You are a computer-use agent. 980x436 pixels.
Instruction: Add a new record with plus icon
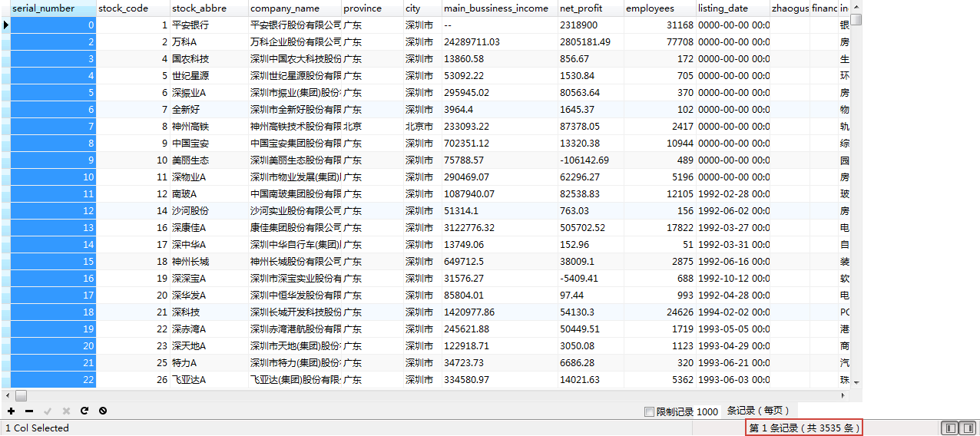coord(12,411)
